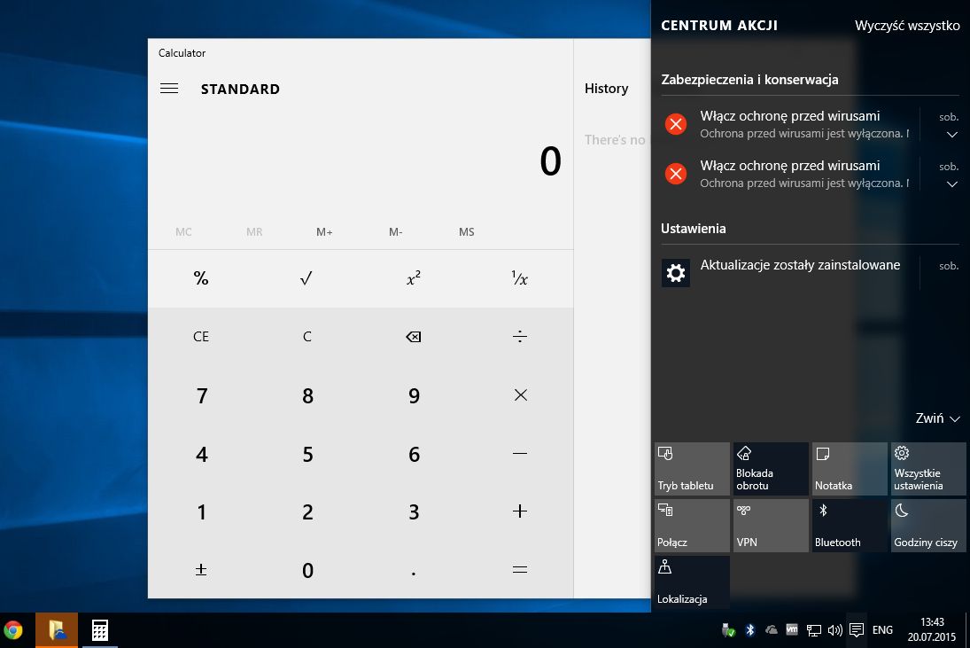Click the plus-minus sign key
This screenshot has height=648, width=970.
point(201,569)
